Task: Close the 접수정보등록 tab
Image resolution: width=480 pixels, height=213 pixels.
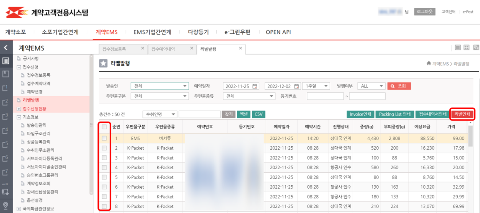Action: [x=142, y=48]
